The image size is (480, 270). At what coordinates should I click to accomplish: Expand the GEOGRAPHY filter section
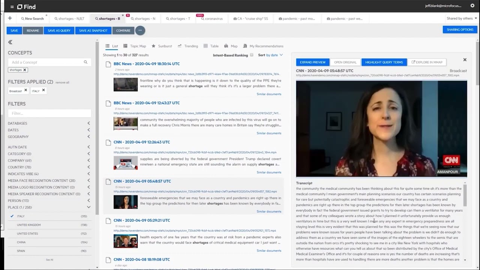(49, 137)
